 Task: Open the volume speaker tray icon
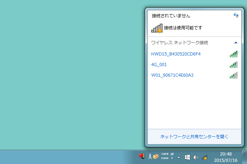(196, 157)
